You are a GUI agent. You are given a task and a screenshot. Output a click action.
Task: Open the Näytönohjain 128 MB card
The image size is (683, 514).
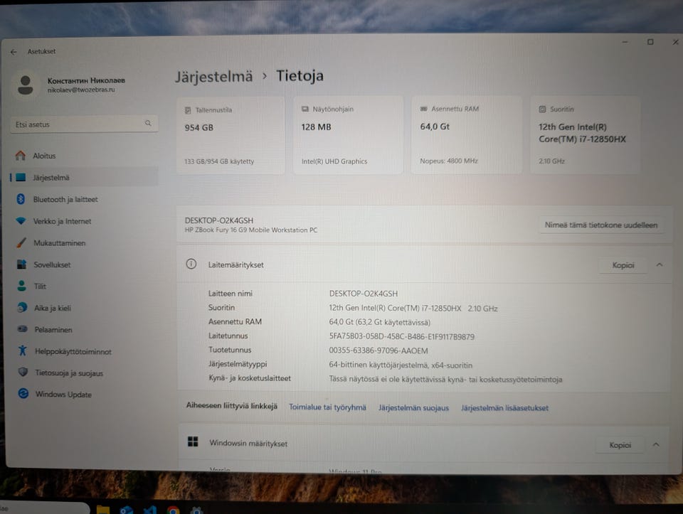[x=348, y=135]
